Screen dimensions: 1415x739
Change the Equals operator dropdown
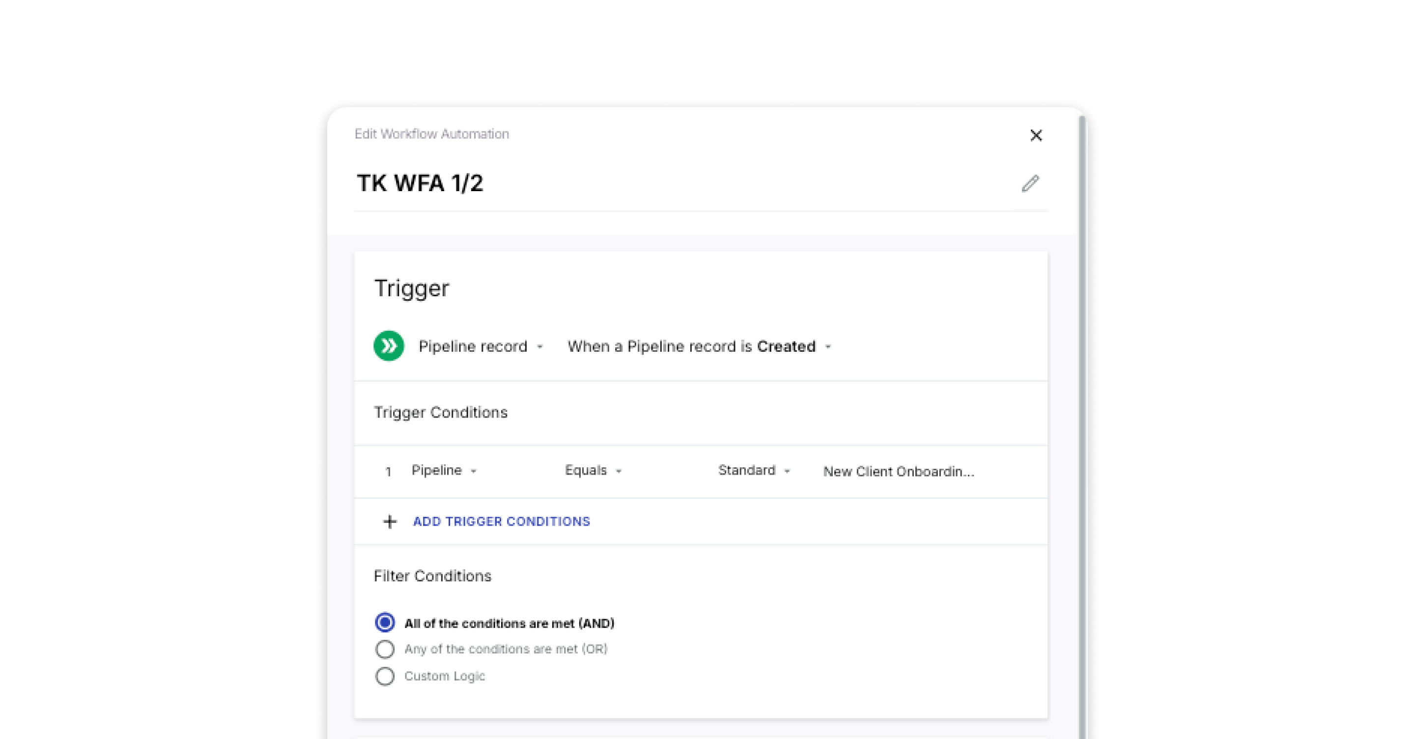[x=593, y=471]
